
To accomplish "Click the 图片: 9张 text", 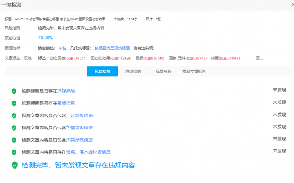I will 153,19.
